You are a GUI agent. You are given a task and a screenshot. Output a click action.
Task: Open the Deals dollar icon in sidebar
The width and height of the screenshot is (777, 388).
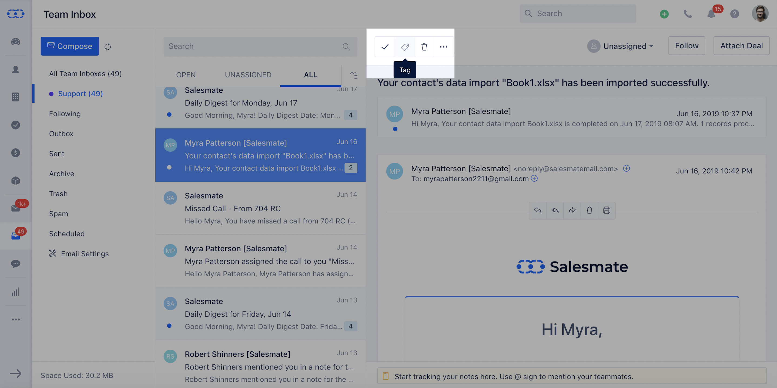[15, 153]
